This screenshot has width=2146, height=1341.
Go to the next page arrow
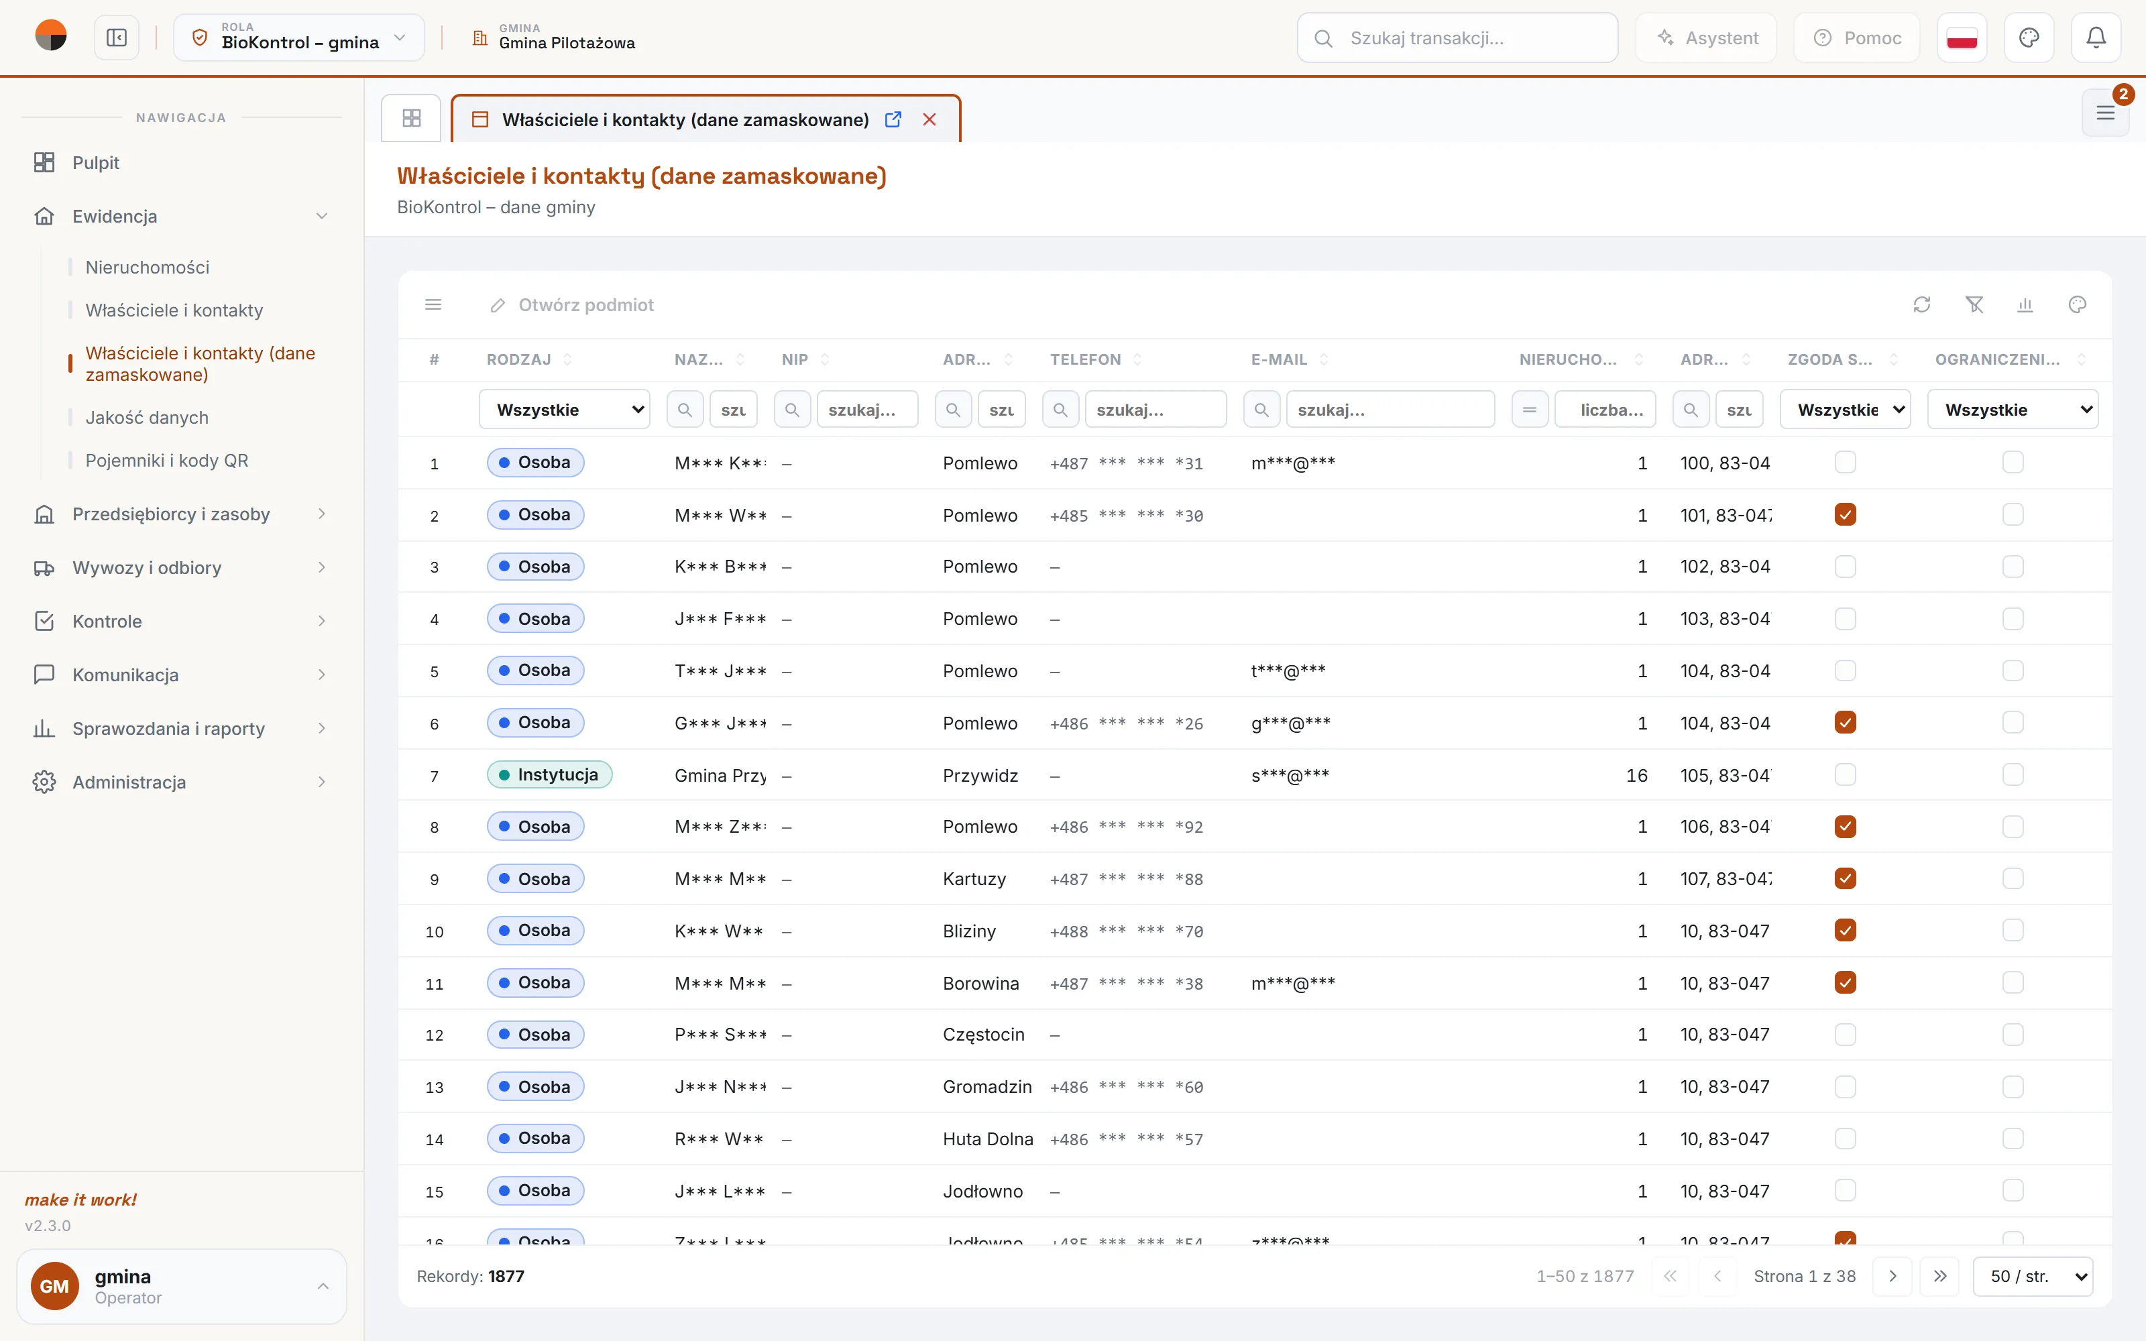pyautogui.click(x=1893, y=1276)
